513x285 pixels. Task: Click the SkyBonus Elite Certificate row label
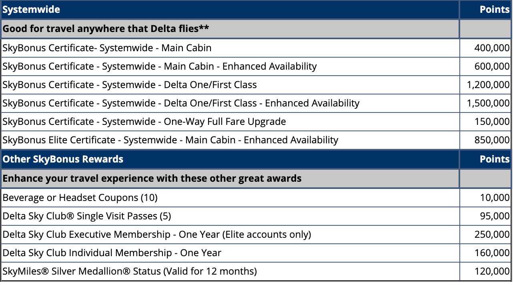(x=170, y=140)
